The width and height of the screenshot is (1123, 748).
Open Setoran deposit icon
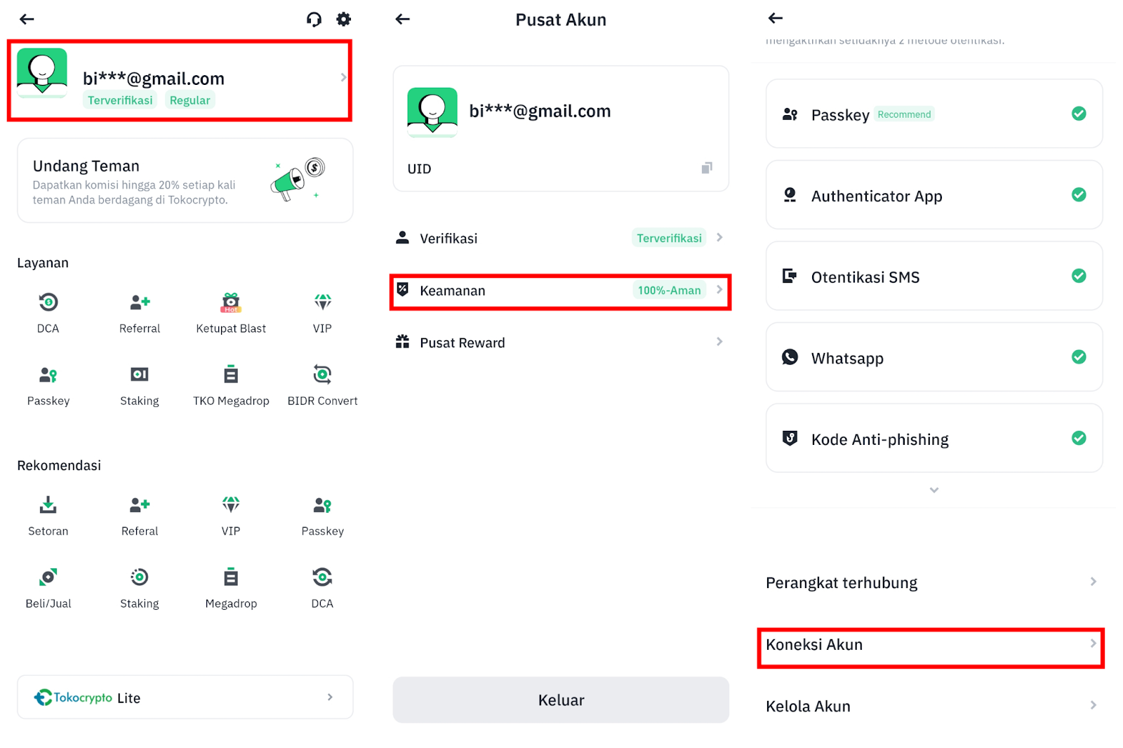(x=48, y=505)
